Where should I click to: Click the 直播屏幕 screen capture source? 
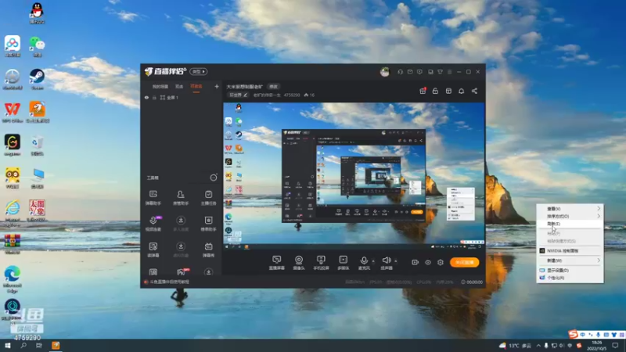[276, 263]
